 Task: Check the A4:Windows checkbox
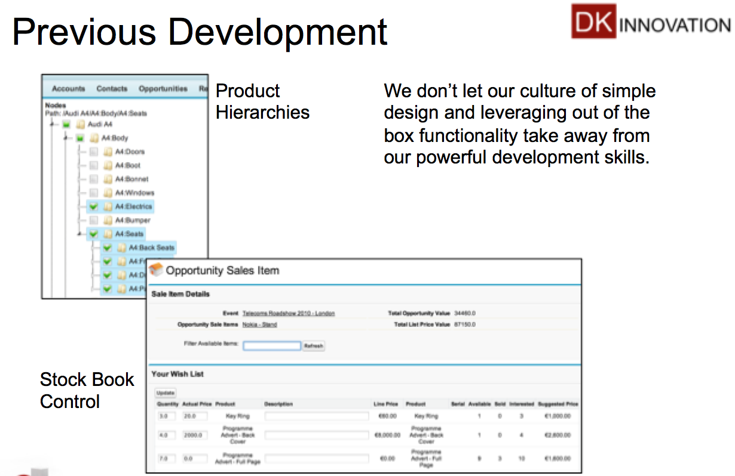click(94, 193)
